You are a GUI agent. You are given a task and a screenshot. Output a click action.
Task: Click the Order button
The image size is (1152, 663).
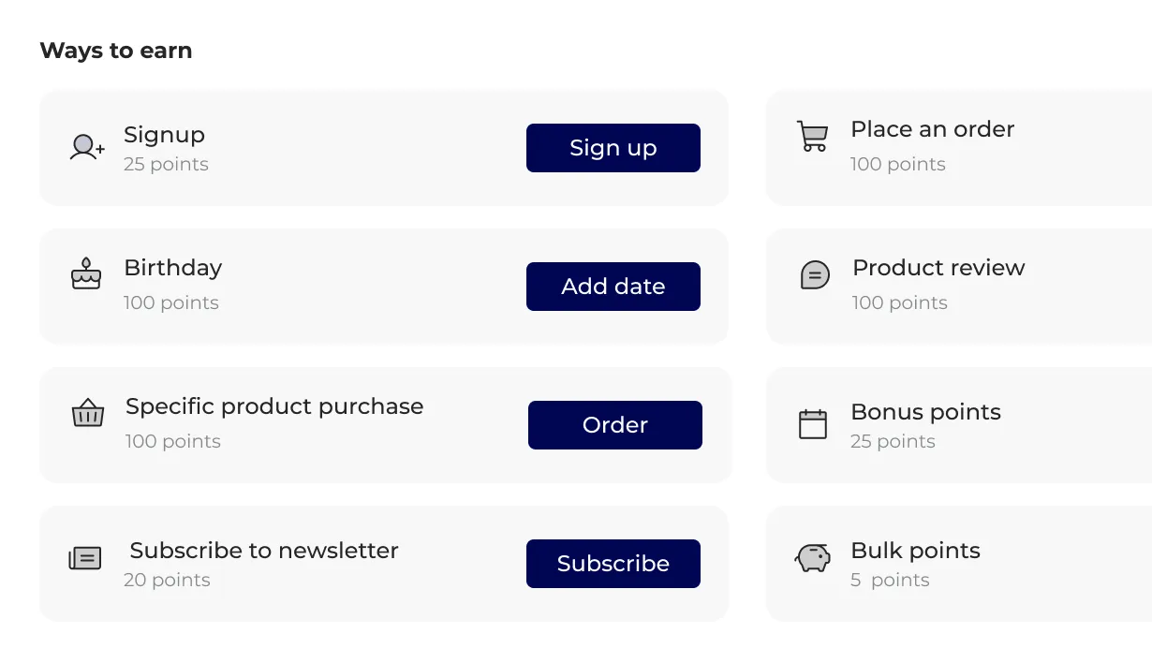[x=614, y=425]
